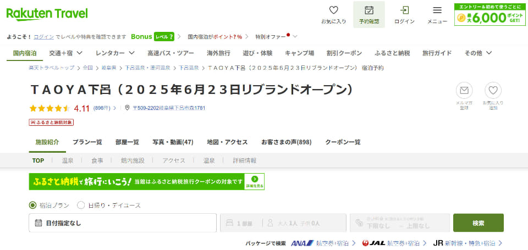Click the ふるさと納税対象 badge
528x250 pixels.
click(x=51, y=123)
